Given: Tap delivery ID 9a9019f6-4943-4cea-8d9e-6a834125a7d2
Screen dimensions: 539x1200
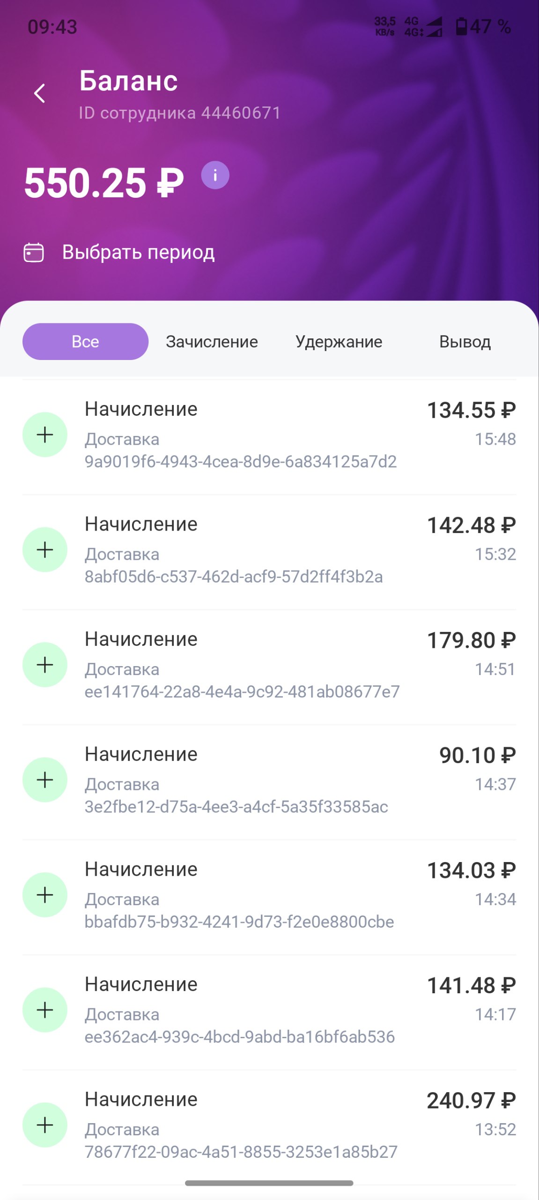Looking at the screenshot, I should pyautogui.click(x=240, y=462).
